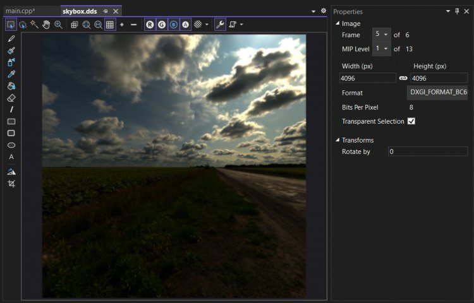Select the Ellipse shape tool
Viewport: 474px width, 303px height.
click(11, 145)
